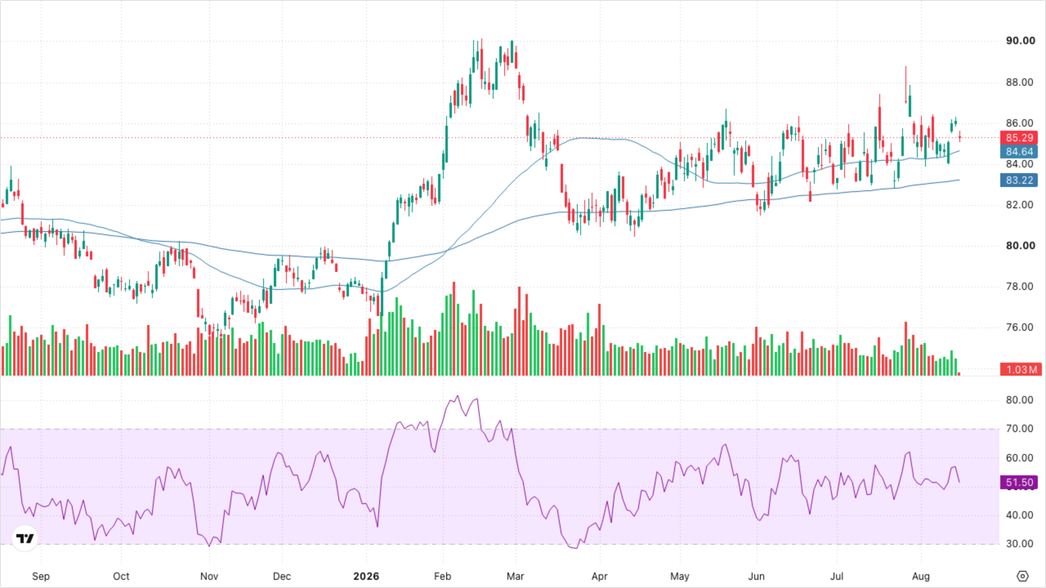Click the Oct label on time axis

click(121, 577)
